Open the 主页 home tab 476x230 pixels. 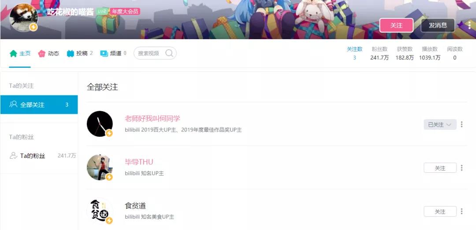pos(20,53)
